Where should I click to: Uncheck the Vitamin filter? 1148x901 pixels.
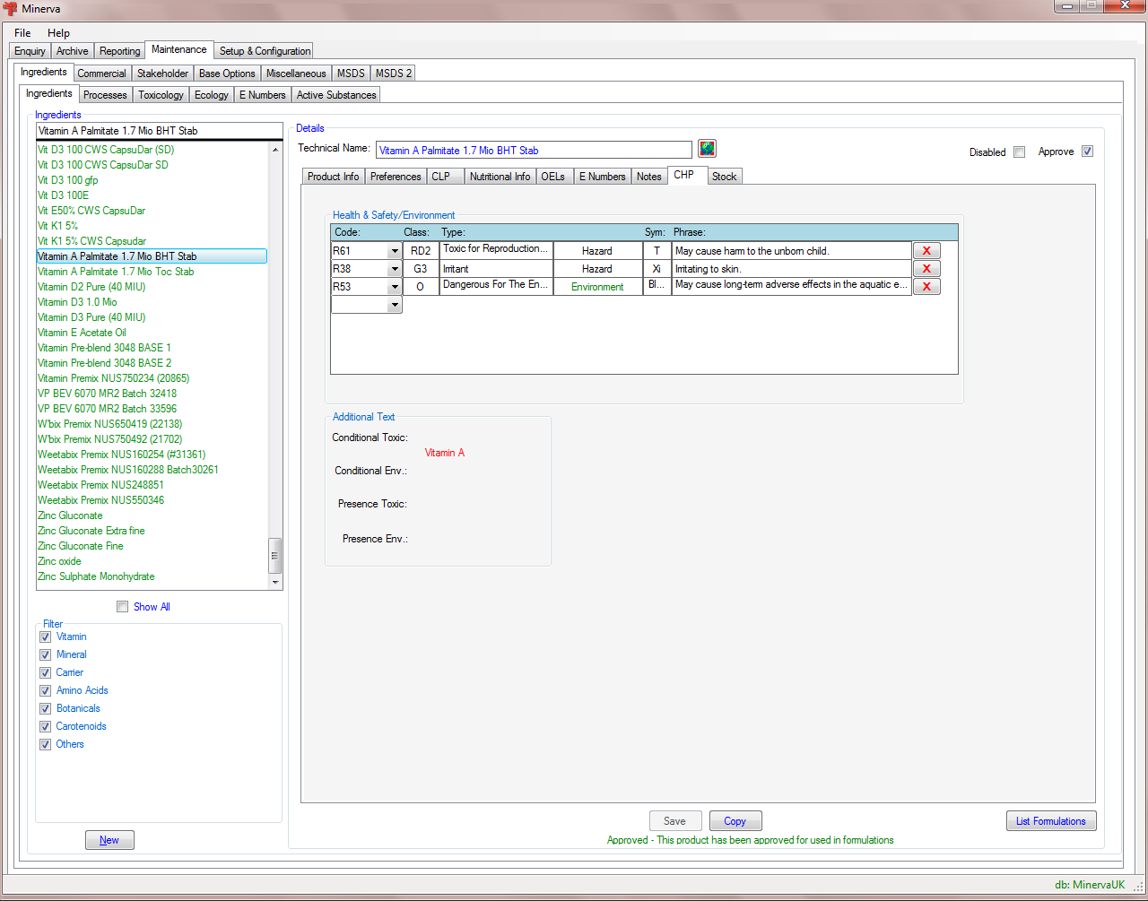coord(45,637)
